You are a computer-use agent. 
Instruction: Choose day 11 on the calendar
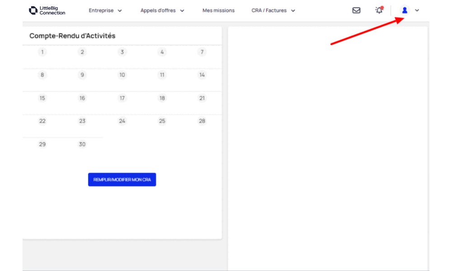pyautogui.click(x=162, y=75)
